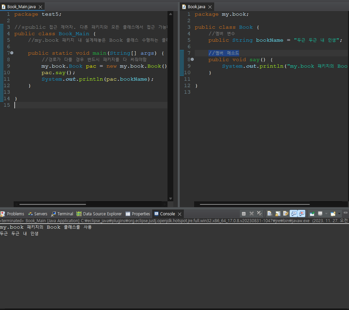Collapse say method fold marker in Book.java
The image size is (349, 310).
pos(192,59)
